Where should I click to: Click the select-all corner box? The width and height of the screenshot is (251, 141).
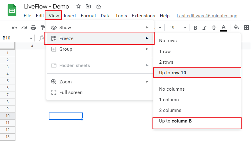(7, 46)
